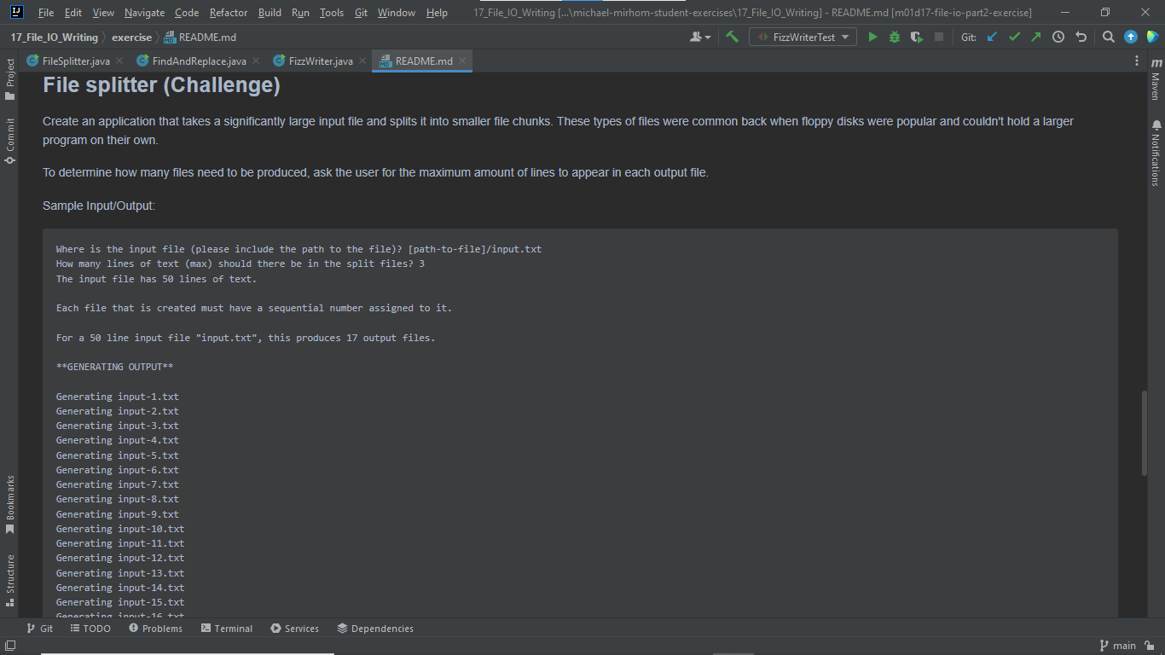
Task: Open the Problems tool window
Action: point(156,629)
